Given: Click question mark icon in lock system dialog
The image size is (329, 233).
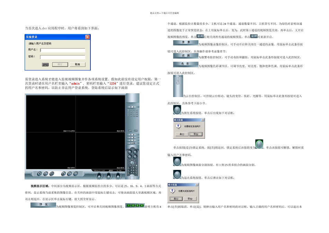Looking at the screenshot, I should (178, 126).
